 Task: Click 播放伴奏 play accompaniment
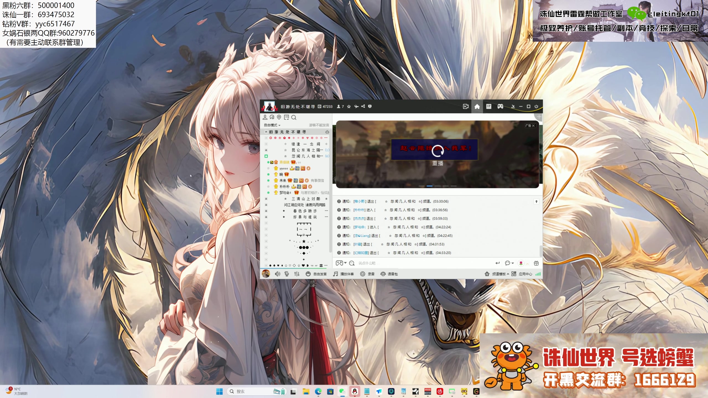click(343, 274)
